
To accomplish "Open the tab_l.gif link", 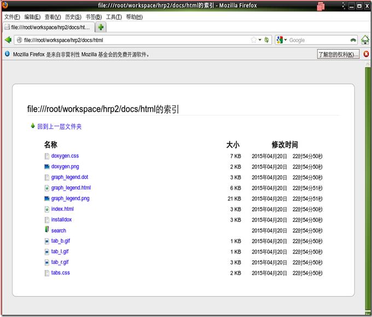I will point(60,251).
